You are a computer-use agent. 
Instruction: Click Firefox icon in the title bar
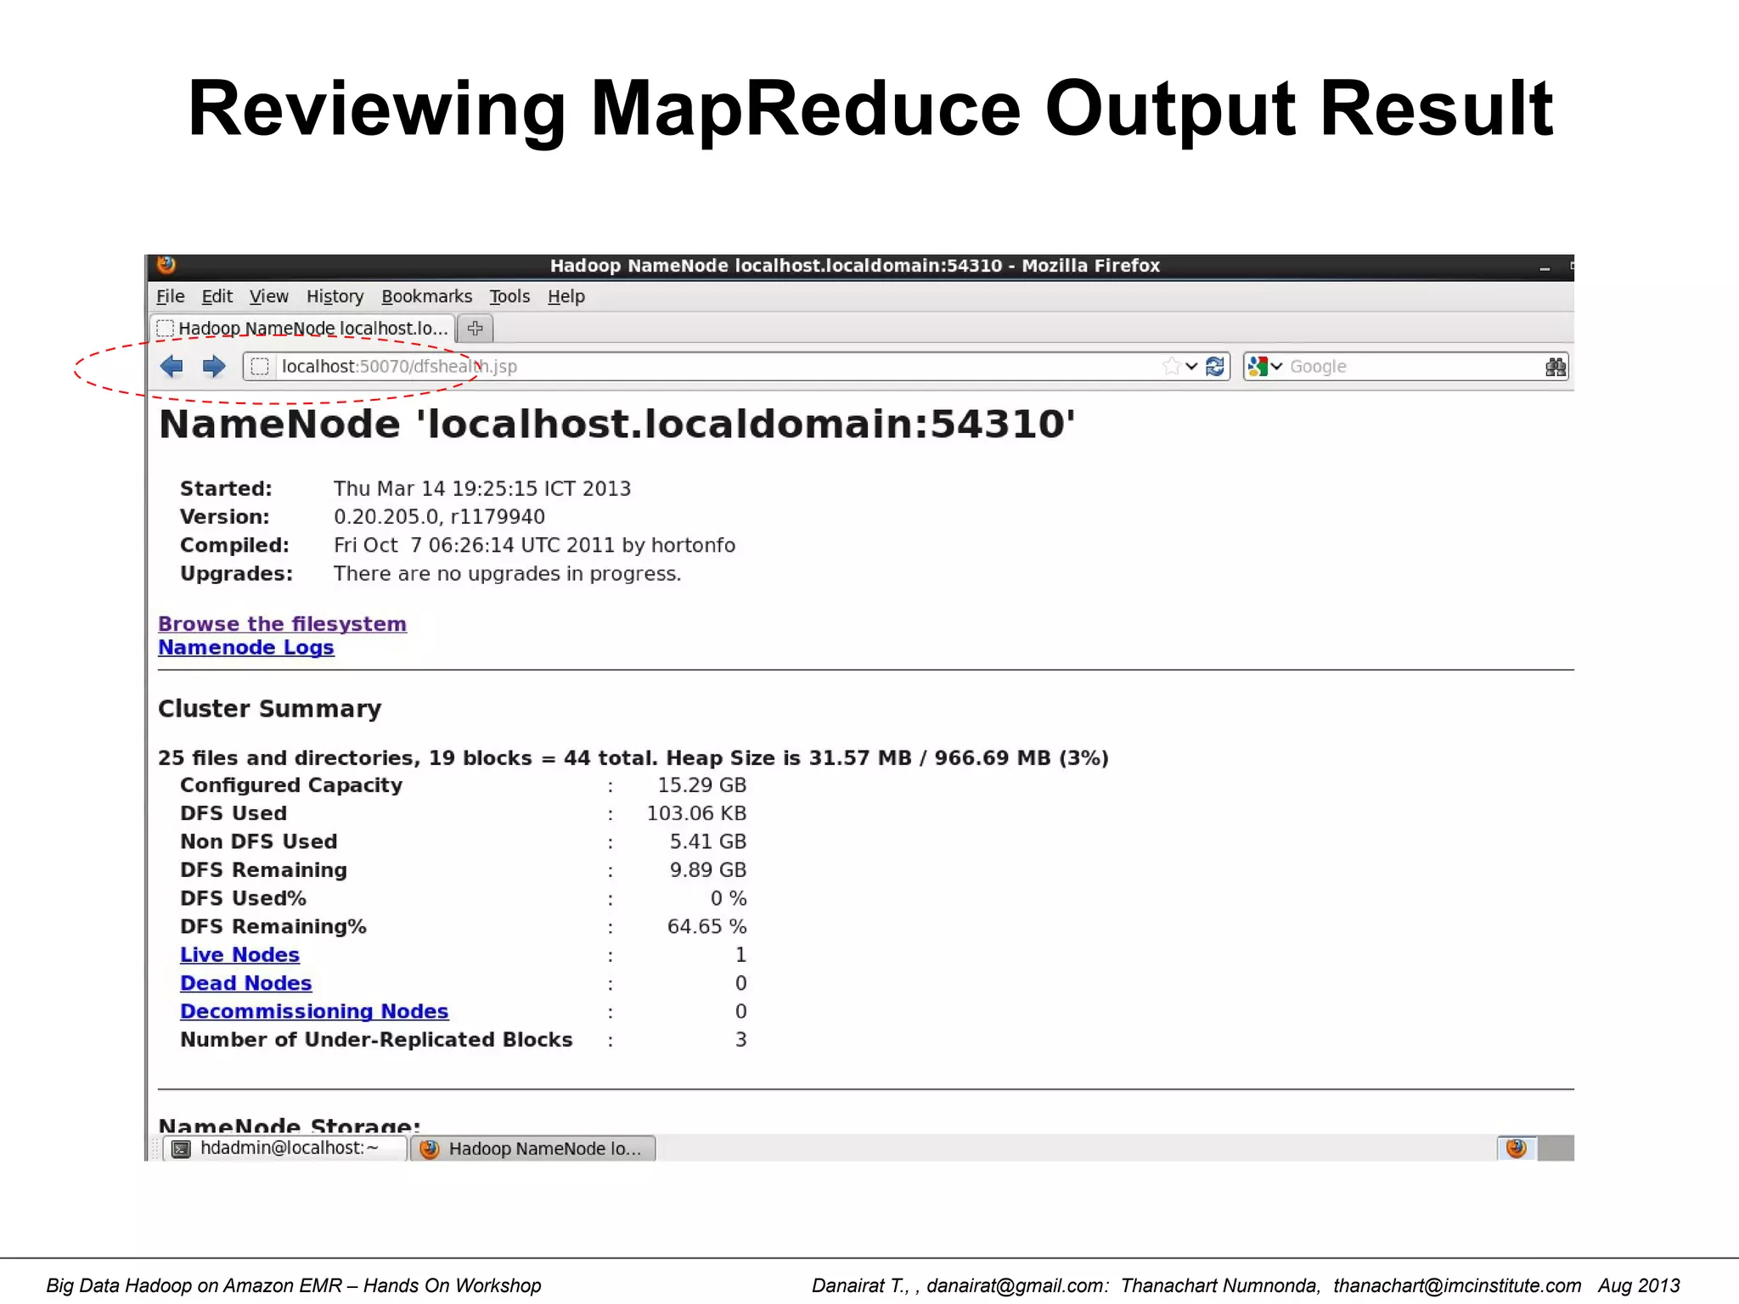click(x=166, y=265)
